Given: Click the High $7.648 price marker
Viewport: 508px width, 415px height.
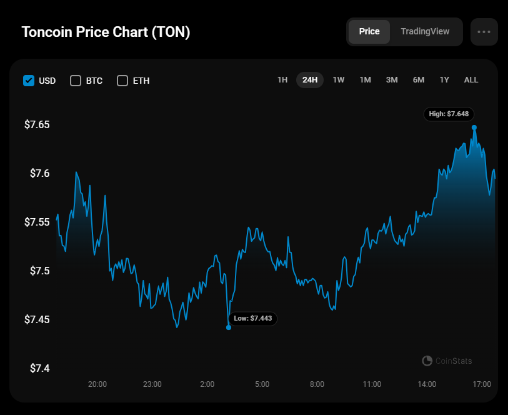Looking at the screenshot, I should click(x=449, y=114).
